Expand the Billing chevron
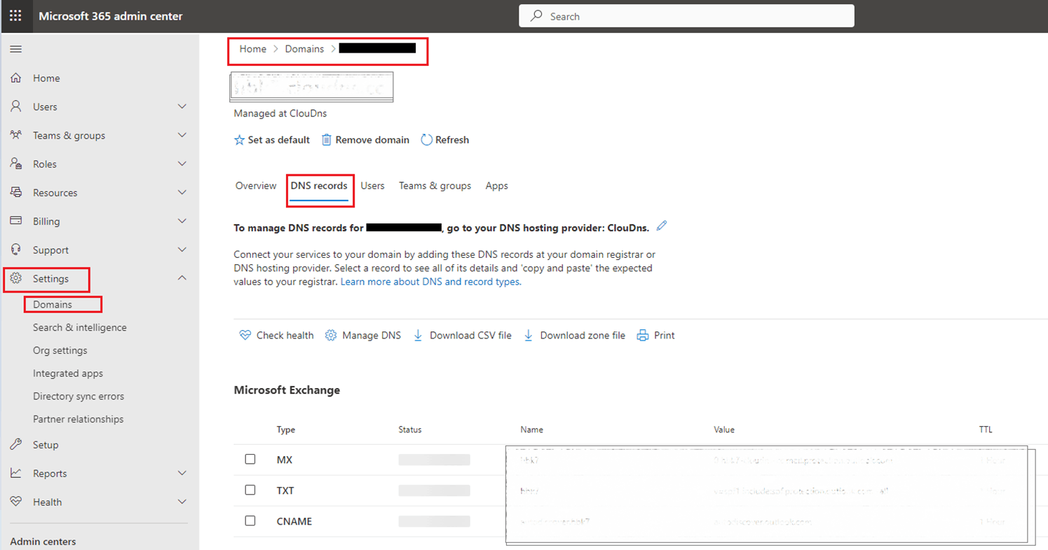The width and height of the screenshot is (1048, 550). click(x=182, y=221)
